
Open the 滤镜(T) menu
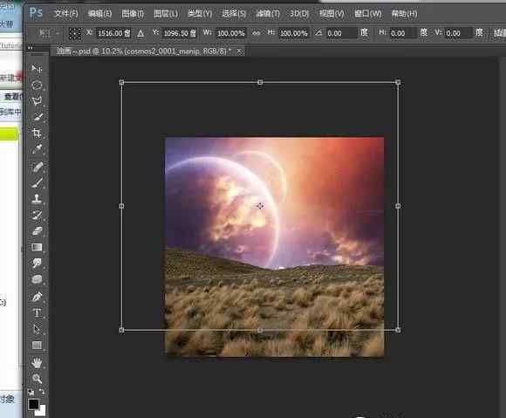(x=268, y=14)
